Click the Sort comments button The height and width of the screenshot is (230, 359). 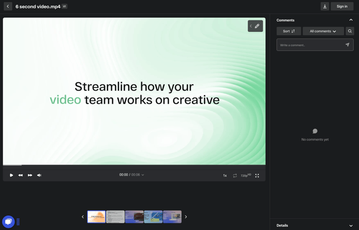289,31
